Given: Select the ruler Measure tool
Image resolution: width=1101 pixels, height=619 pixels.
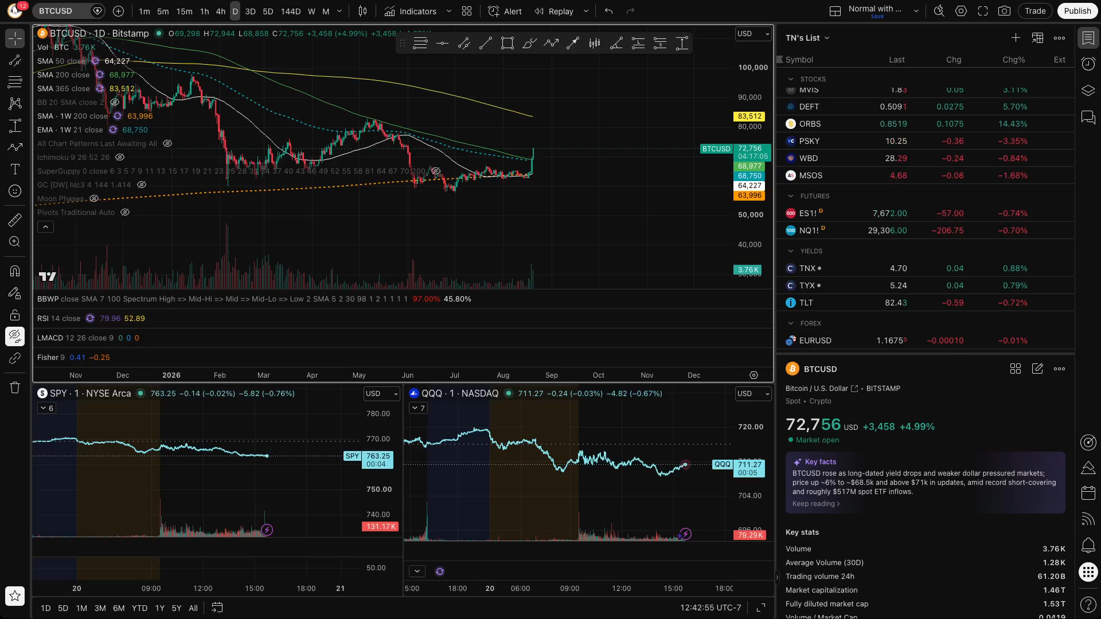Looking at the screenshot, I should 15,220.
